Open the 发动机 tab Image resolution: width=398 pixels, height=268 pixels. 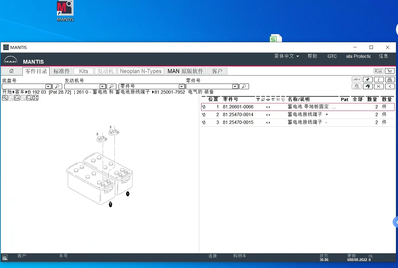pyautogui.click(x=106, y=71)
